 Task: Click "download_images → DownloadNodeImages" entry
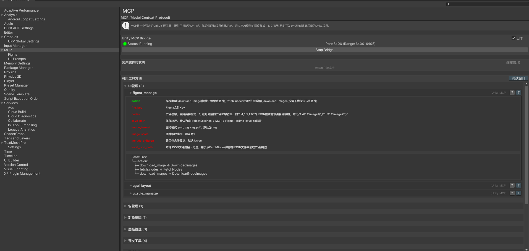pos(174,174)
